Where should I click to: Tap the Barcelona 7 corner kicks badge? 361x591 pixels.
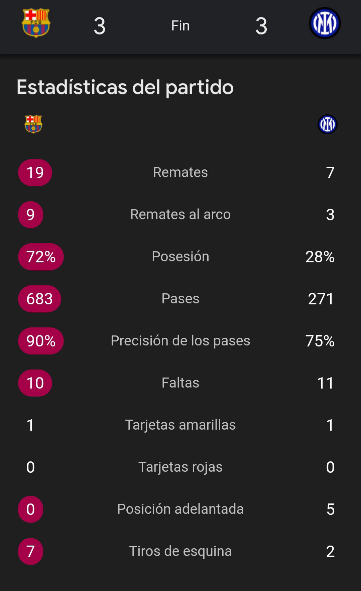click(30, 551)
